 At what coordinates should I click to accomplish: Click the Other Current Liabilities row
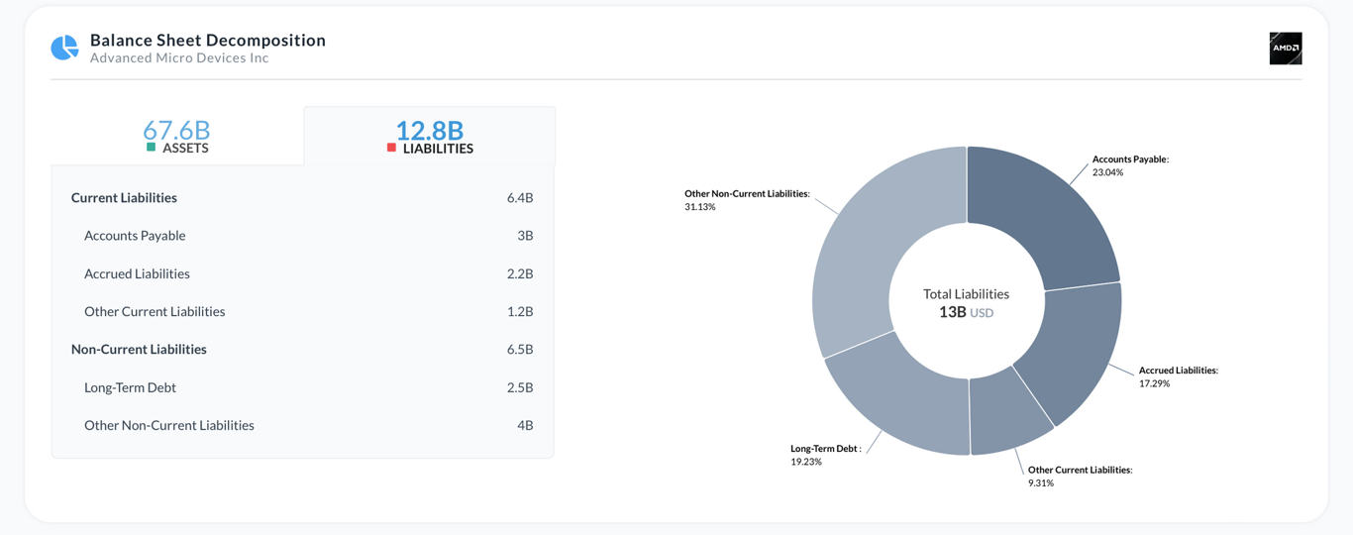pyautogui.click(x=155, y=311)
